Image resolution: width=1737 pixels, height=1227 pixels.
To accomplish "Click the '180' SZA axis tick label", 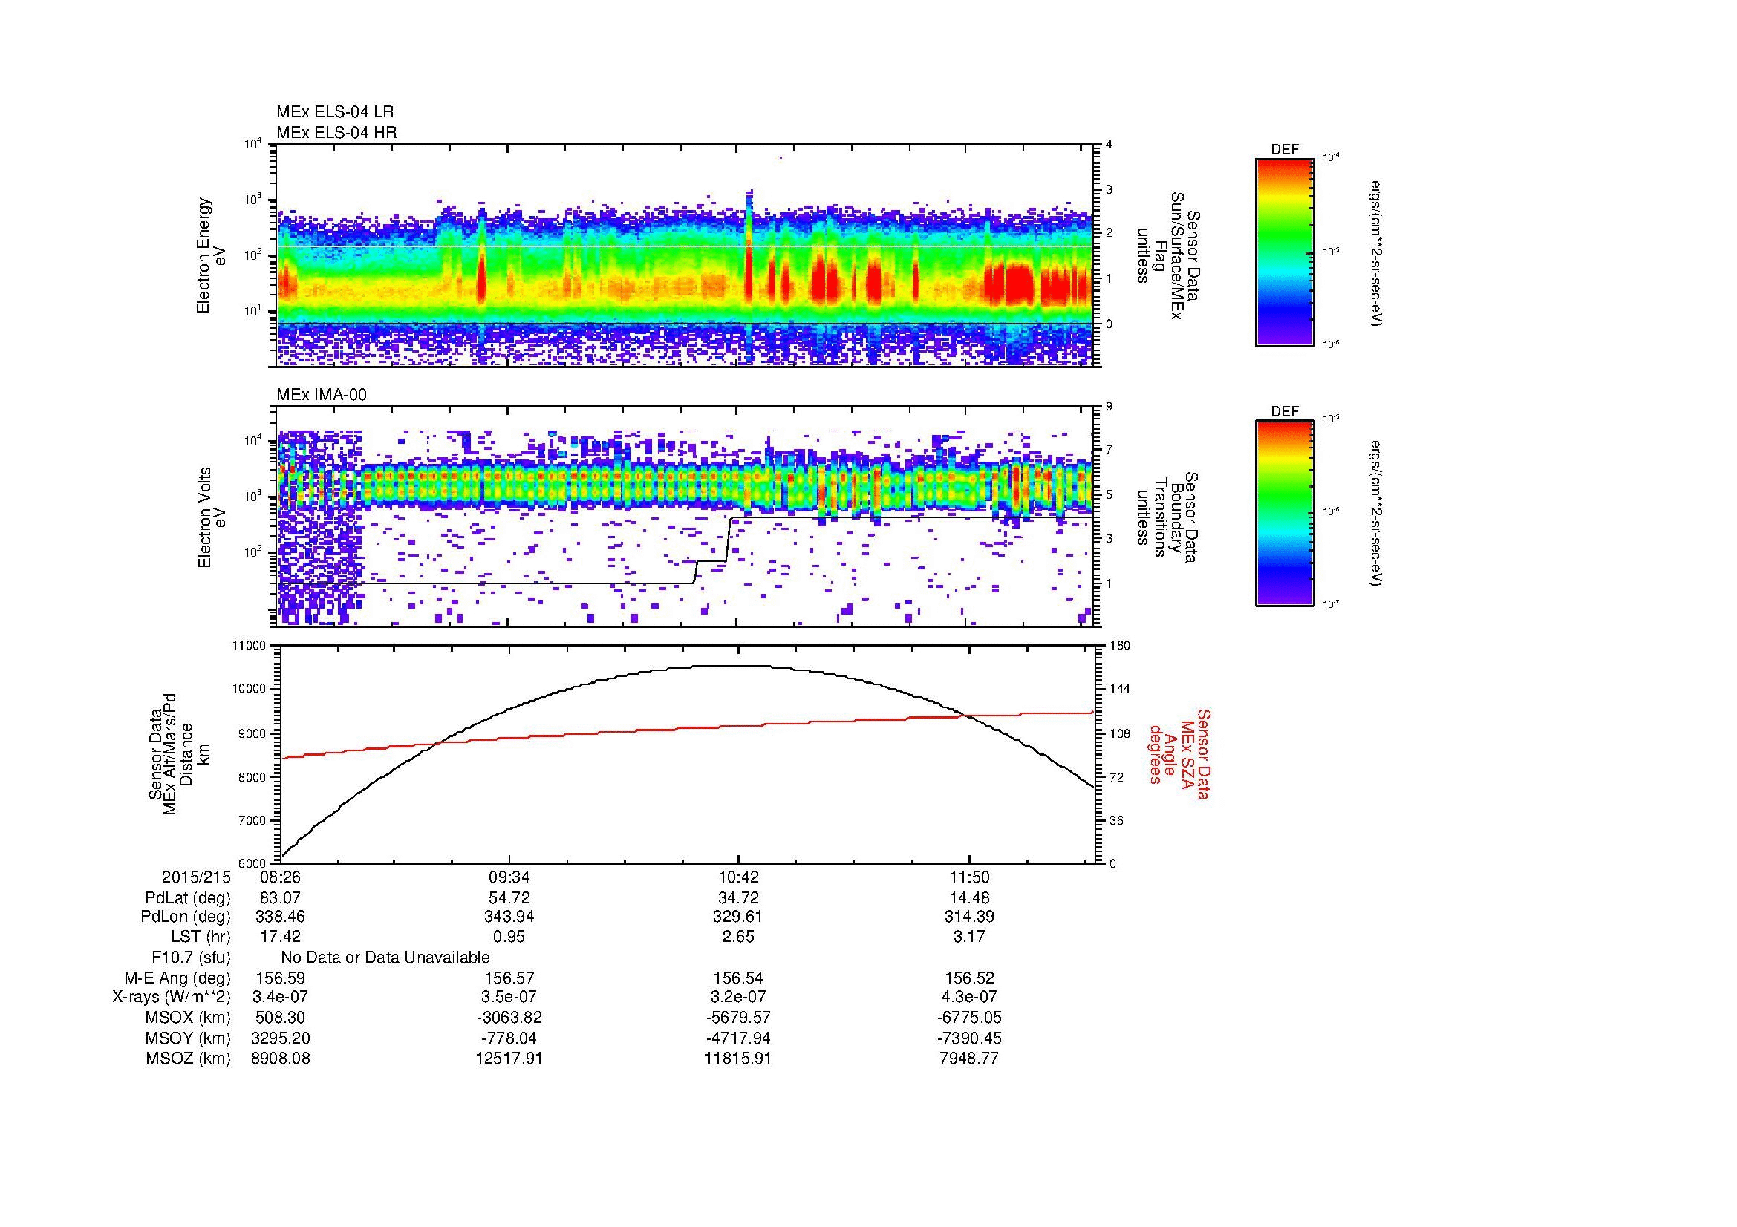I will pos(1120,646).
